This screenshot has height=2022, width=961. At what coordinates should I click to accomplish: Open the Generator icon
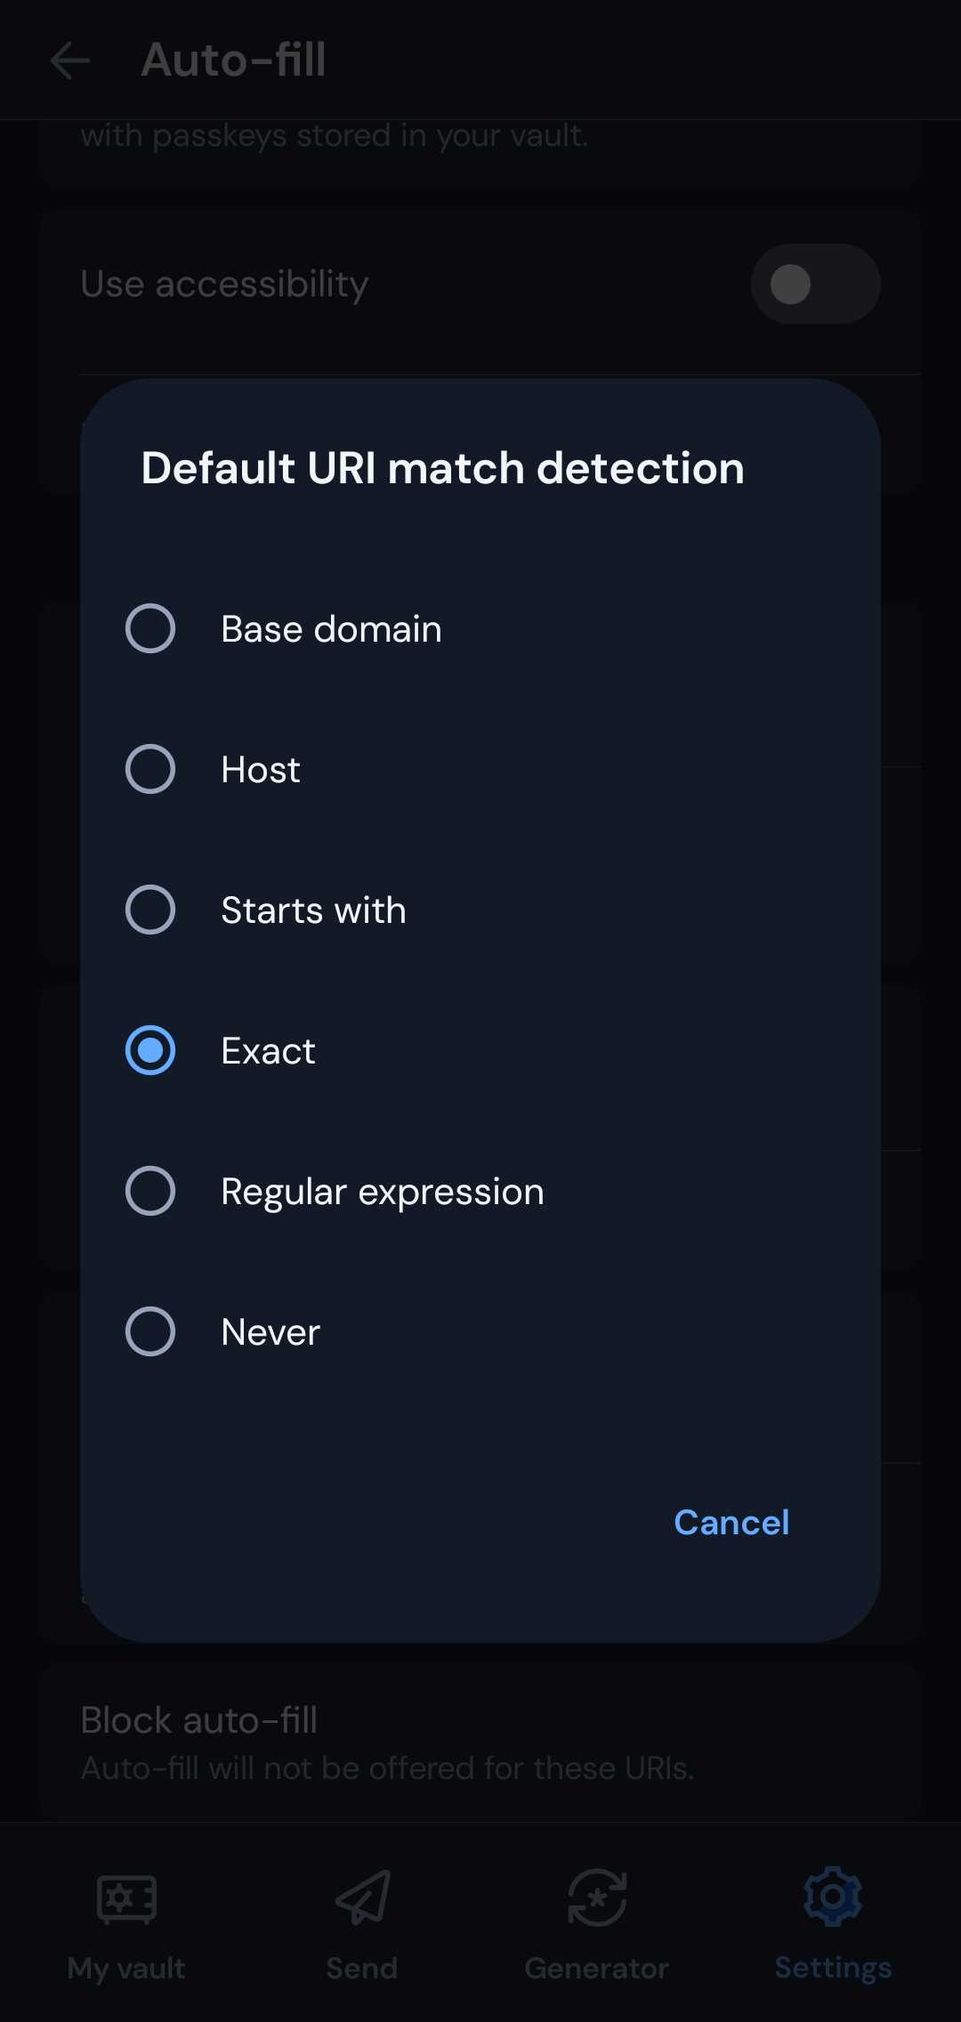coord(597,1897)
